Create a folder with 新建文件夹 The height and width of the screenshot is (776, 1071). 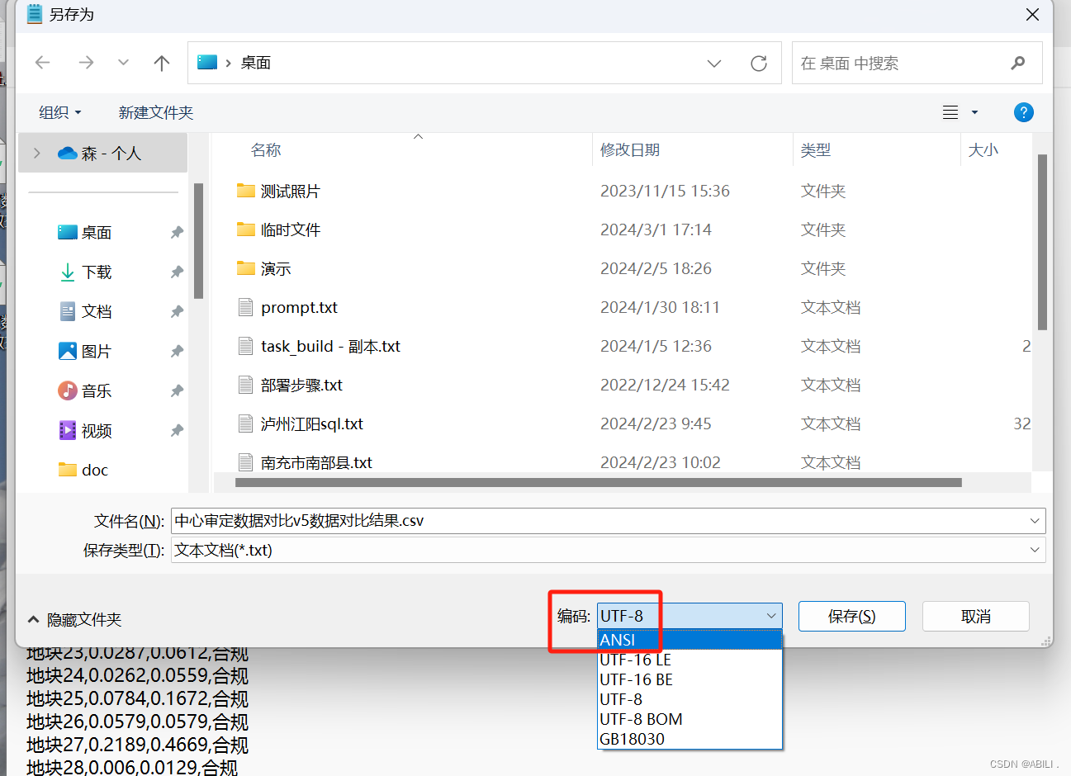[x=155, y=112]
